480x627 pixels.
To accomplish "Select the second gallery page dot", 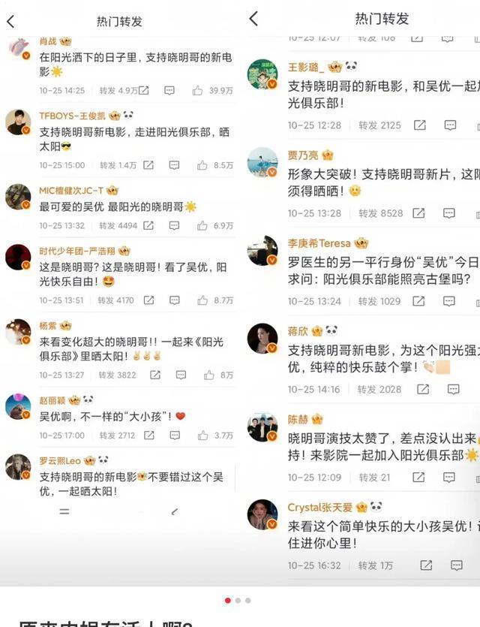I will coord(238,600).
